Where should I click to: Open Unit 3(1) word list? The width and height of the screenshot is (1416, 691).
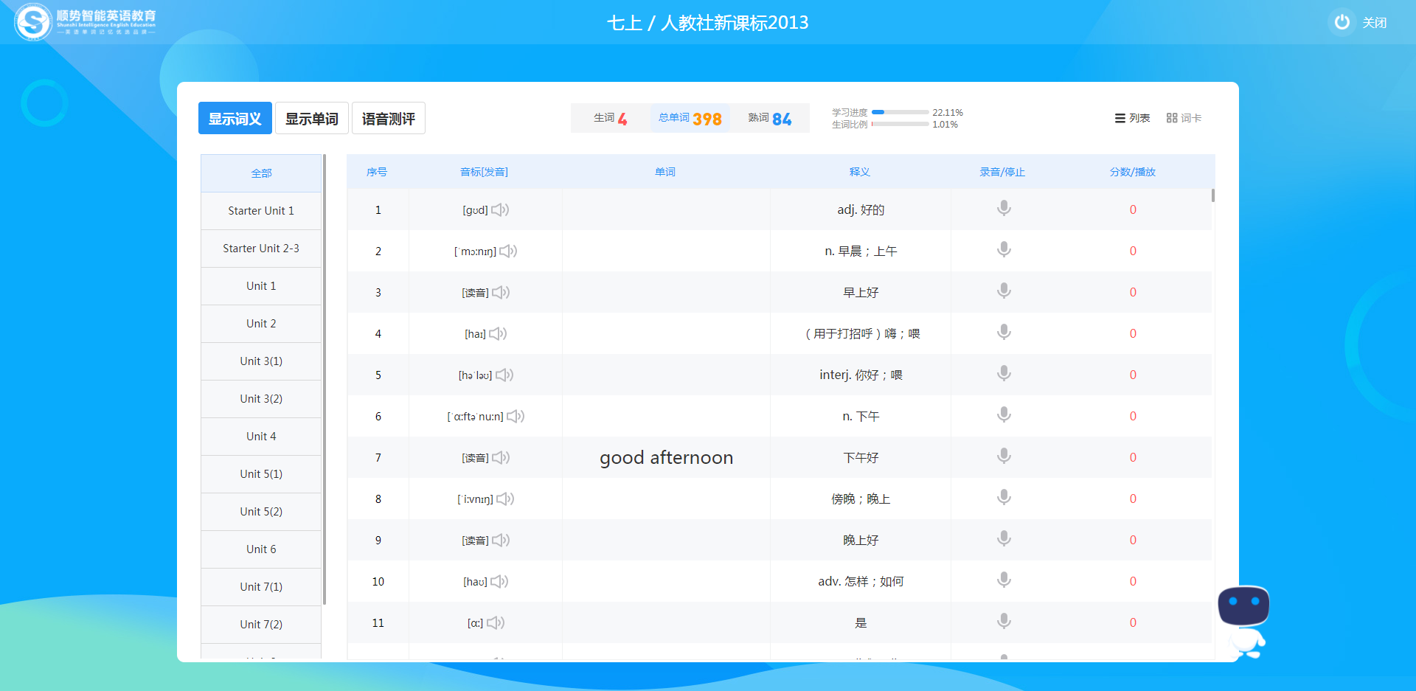261,361
